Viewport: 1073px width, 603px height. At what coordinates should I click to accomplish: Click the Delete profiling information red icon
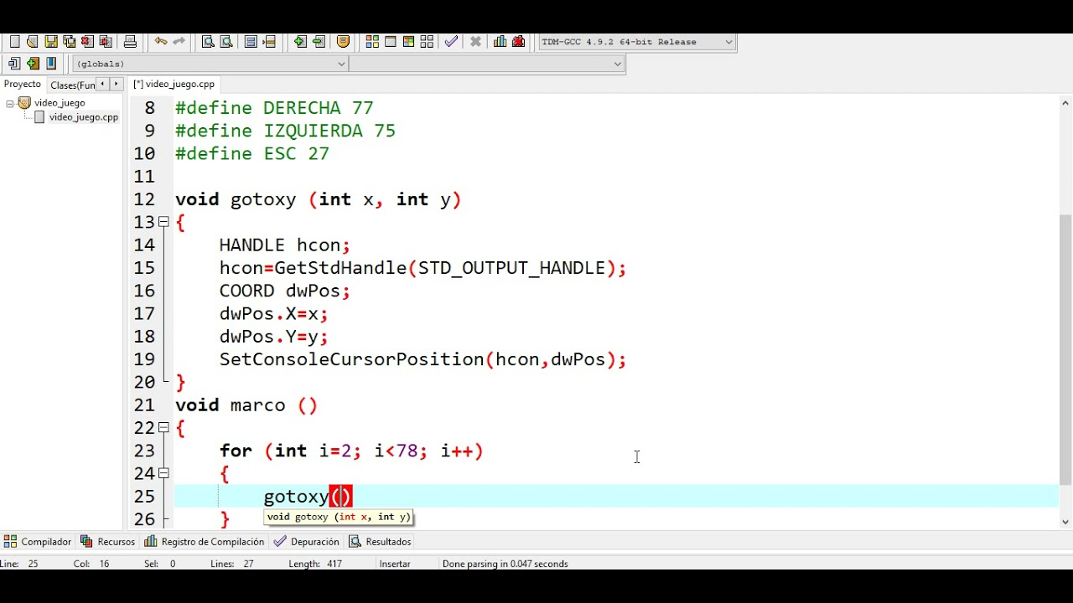[519, 42]
